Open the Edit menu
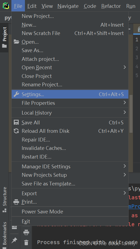The height and width of the screenshot is (249, 140). click(32, 6)
